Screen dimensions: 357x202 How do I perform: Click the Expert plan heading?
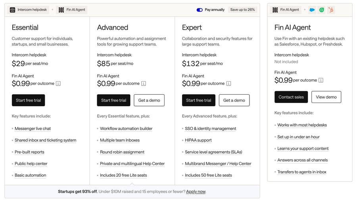click(192, 27)
